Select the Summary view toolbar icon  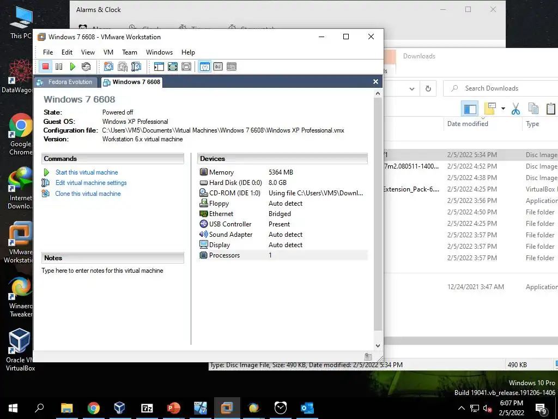[205, 67]
